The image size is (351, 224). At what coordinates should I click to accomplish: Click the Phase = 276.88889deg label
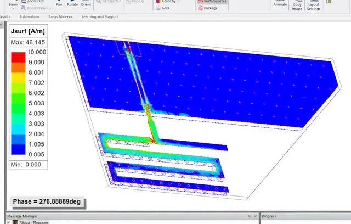pos(47,201)
